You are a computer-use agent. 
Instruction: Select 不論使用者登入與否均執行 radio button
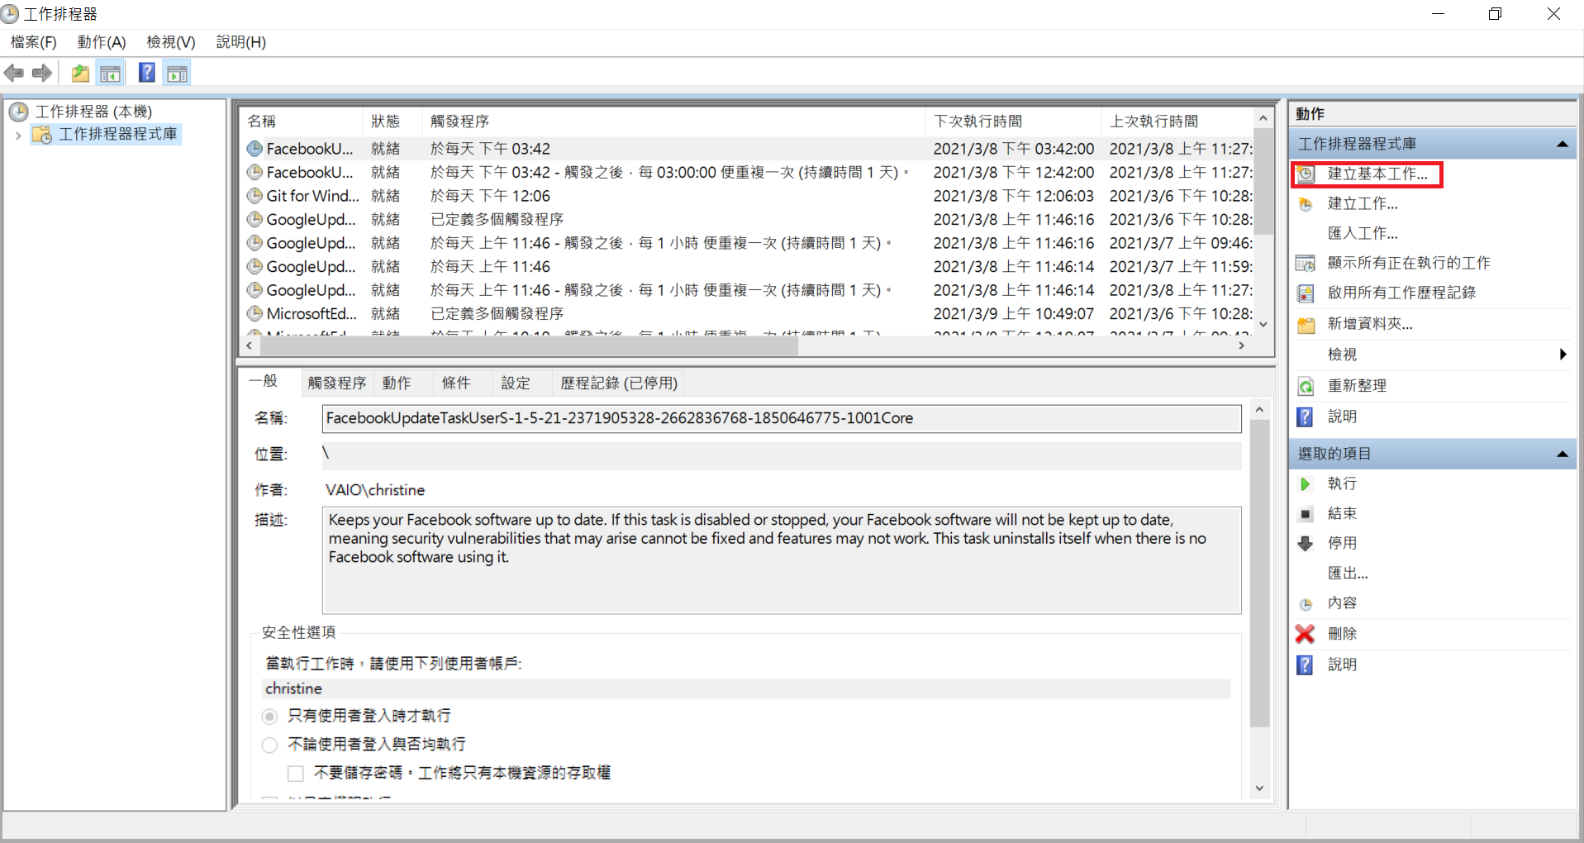269,745
